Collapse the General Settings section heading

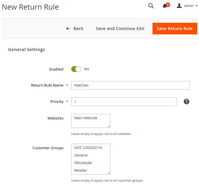pyautogui.click(x=26, y=50)
